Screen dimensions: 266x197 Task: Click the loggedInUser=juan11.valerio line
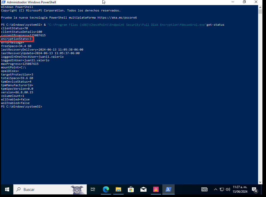click(x=25, y=60)
